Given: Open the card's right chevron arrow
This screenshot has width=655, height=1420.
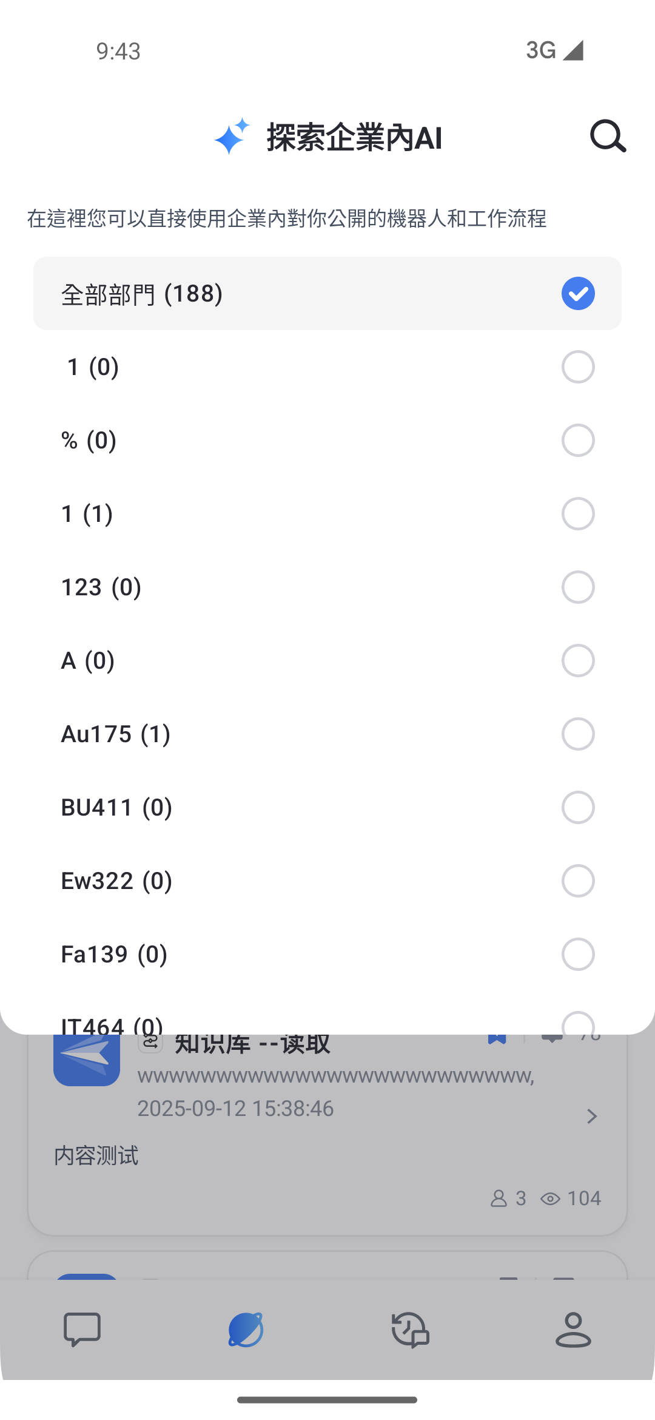Looking at the screenshot, I should pyautogui.click(x=592, y=1116).
